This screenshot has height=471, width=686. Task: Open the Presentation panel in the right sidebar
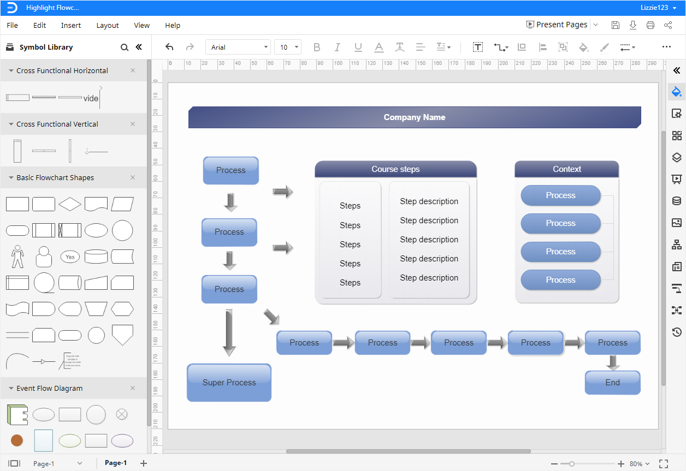pyautogui.click(x=677, y=179)
